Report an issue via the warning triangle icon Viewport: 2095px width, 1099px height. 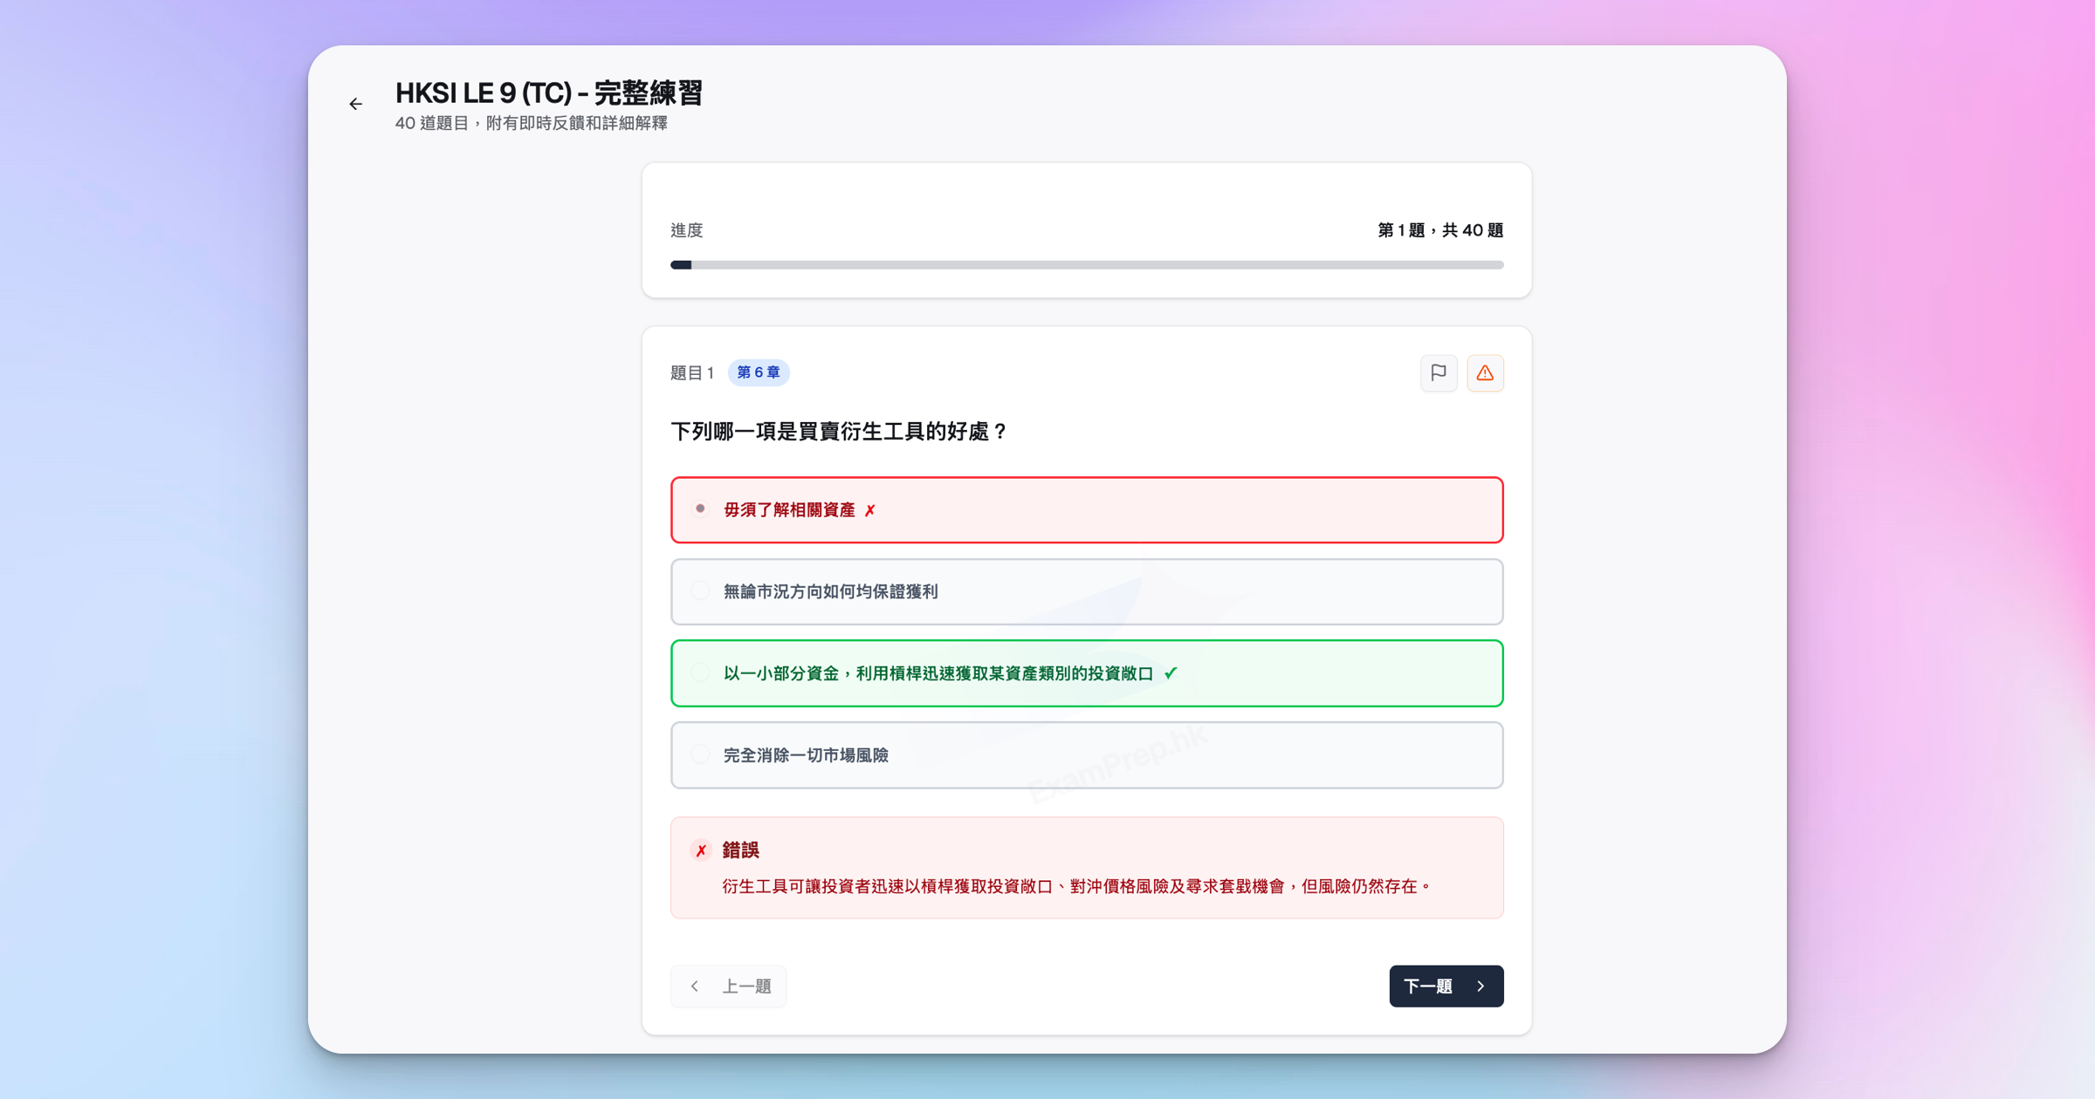point(1485,373)
